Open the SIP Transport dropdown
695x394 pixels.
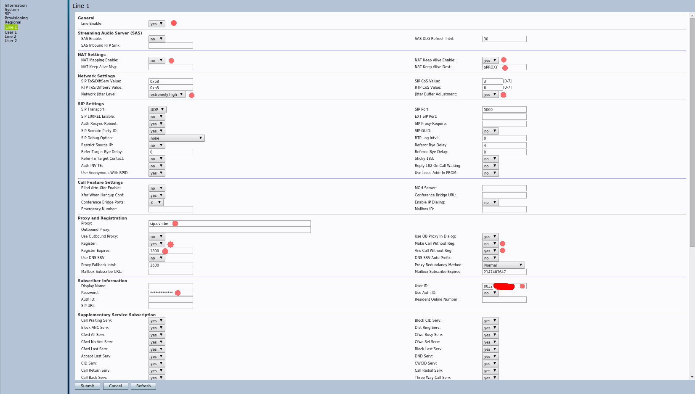pos(157,110)
